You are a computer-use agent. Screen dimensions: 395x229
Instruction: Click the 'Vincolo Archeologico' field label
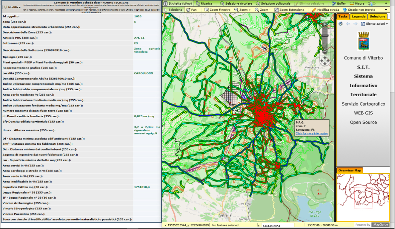click(x=26, y=203)
